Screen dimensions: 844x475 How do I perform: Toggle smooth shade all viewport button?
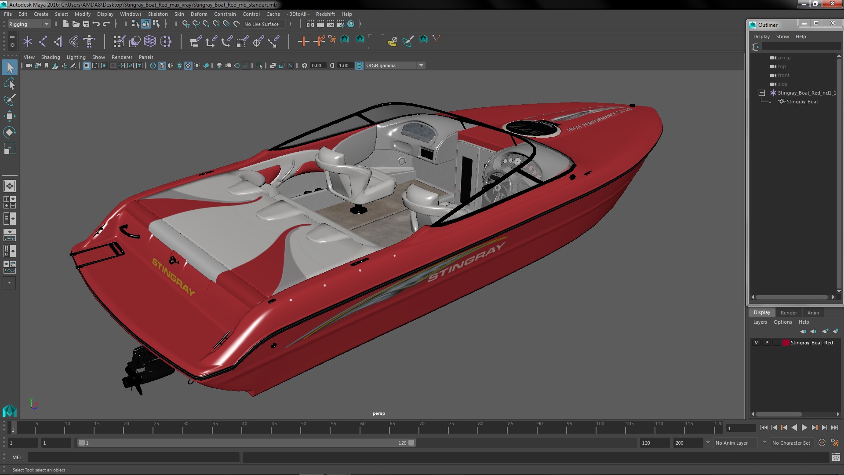click(x=162, y=66)
